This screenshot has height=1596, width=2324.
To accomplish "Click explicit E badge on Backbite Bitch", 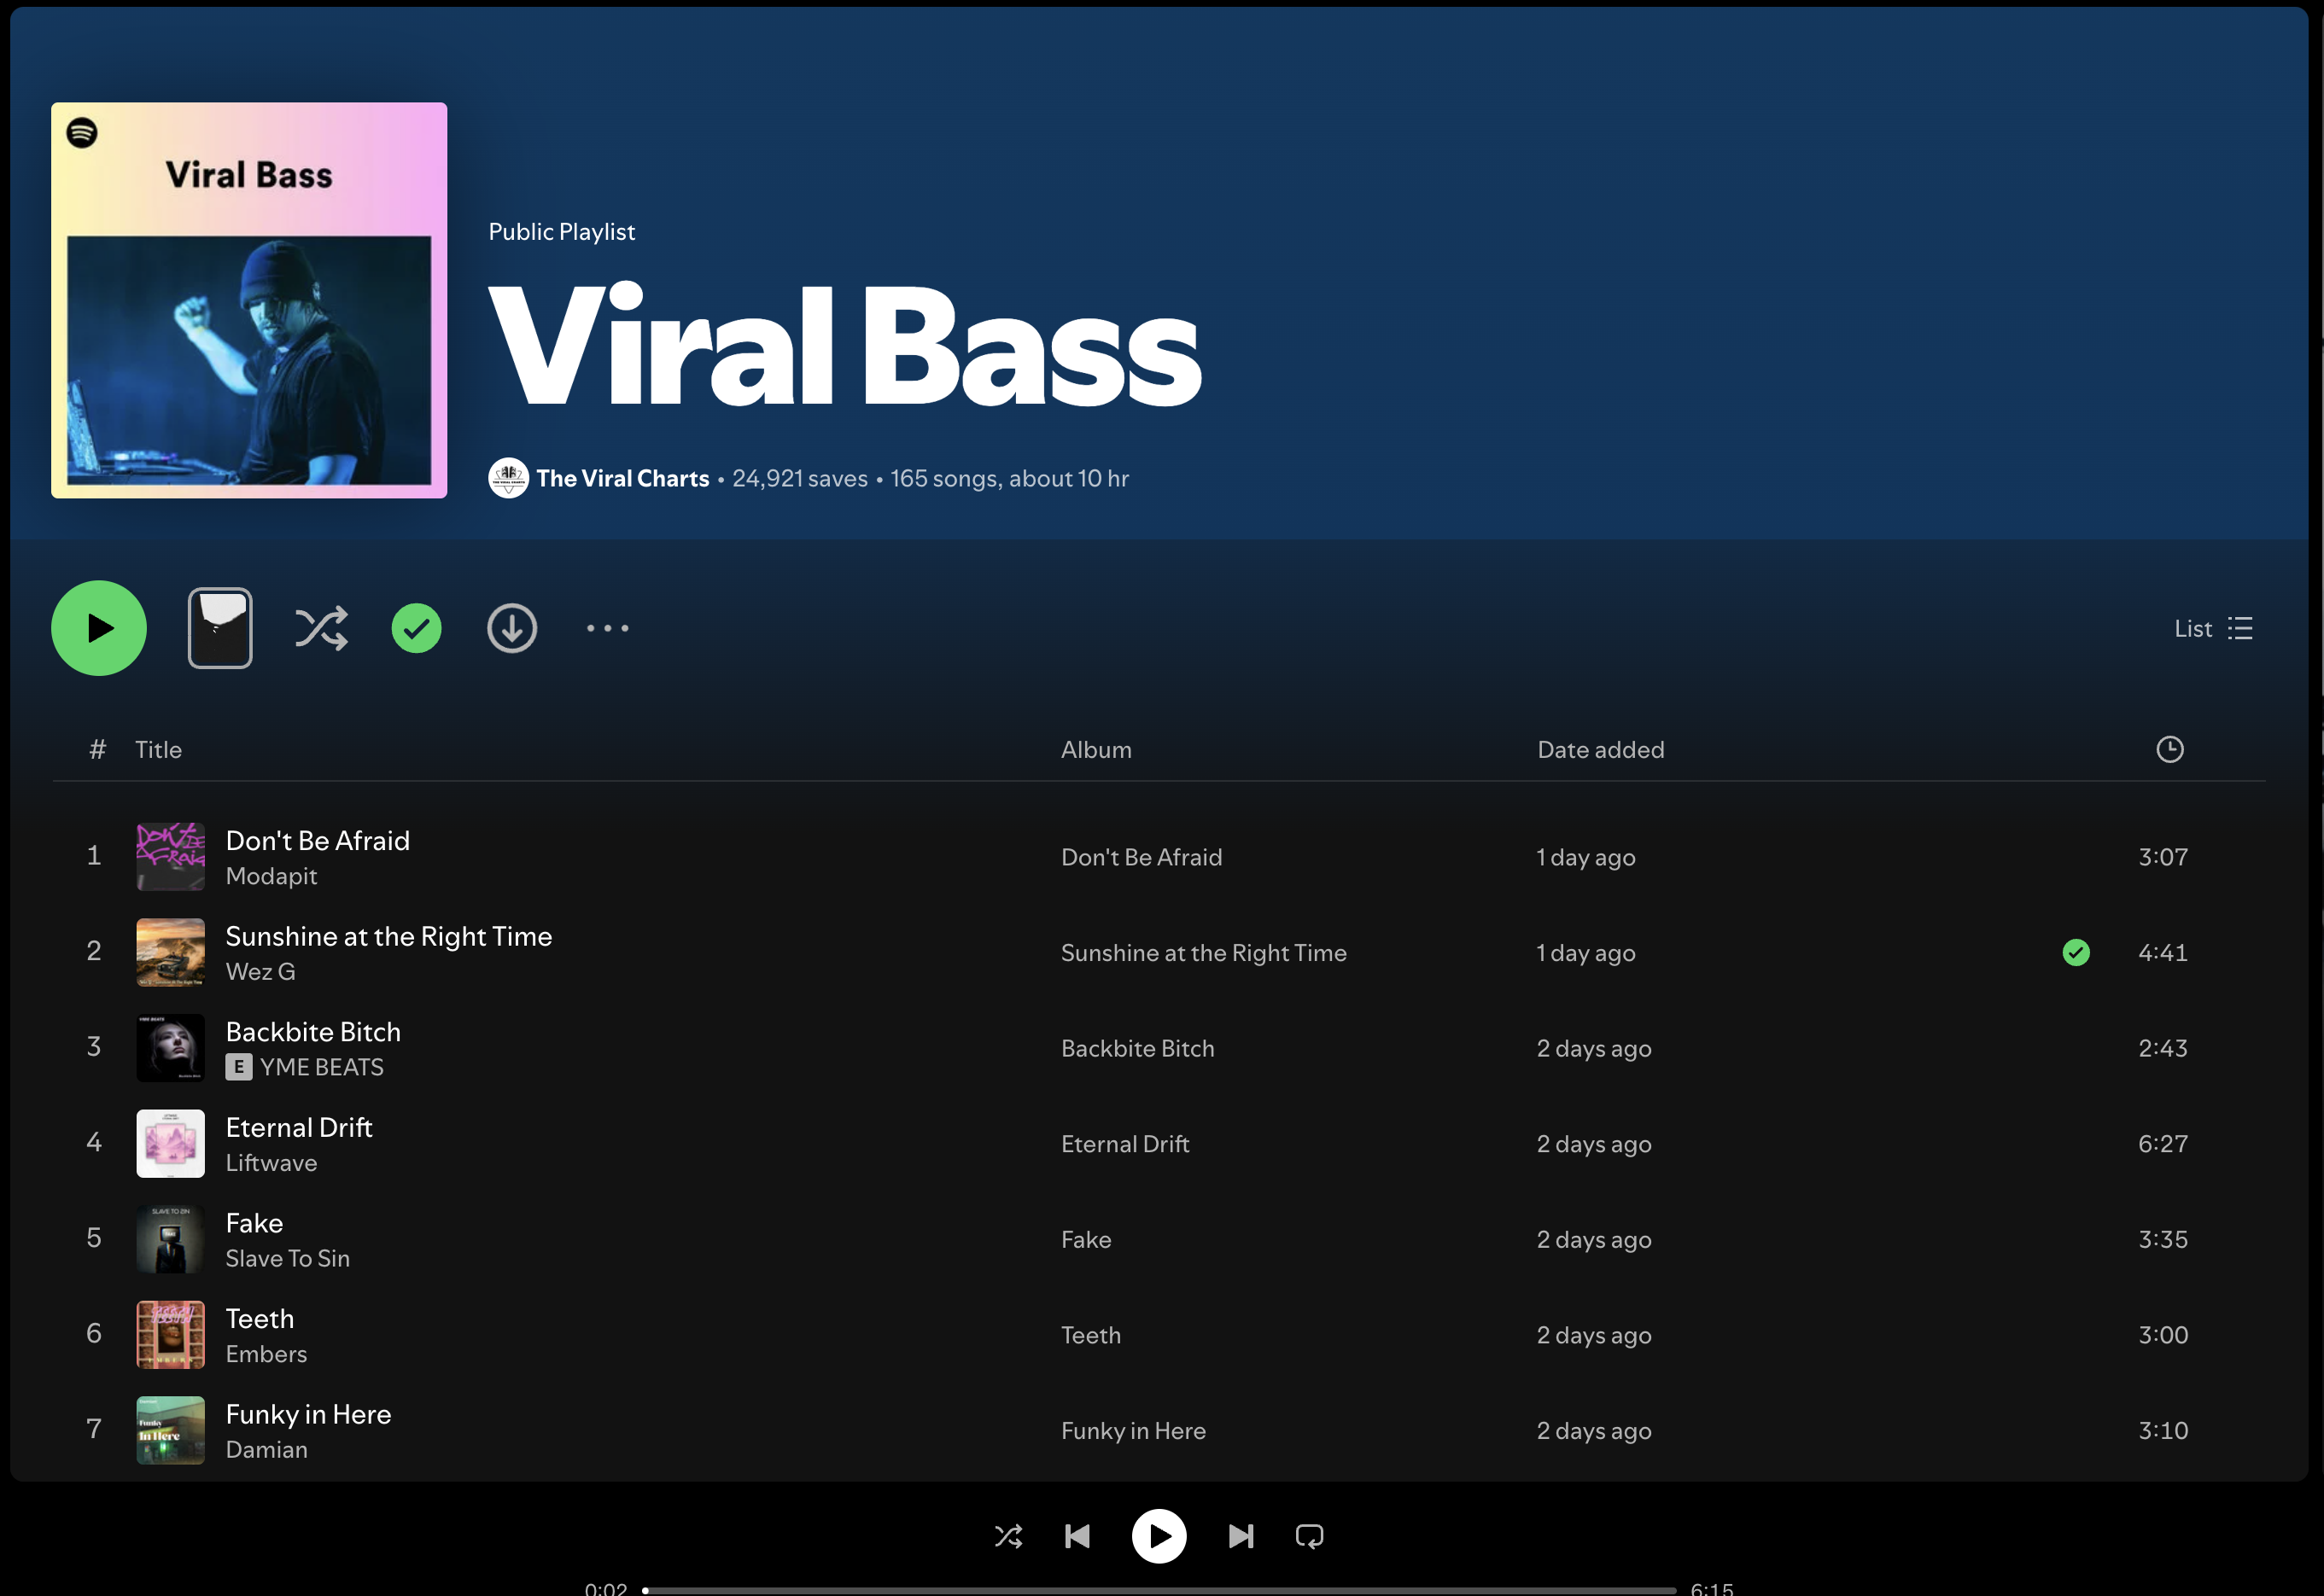I will click(x=238, y=1067).
